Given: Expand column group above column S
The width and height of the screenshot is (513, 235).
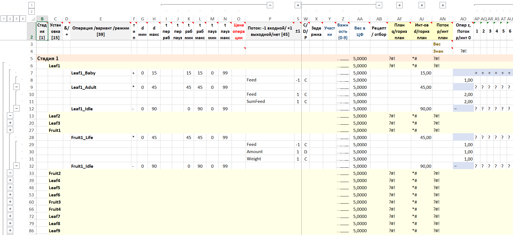Looking at the screenshot, I should (298, 5).
